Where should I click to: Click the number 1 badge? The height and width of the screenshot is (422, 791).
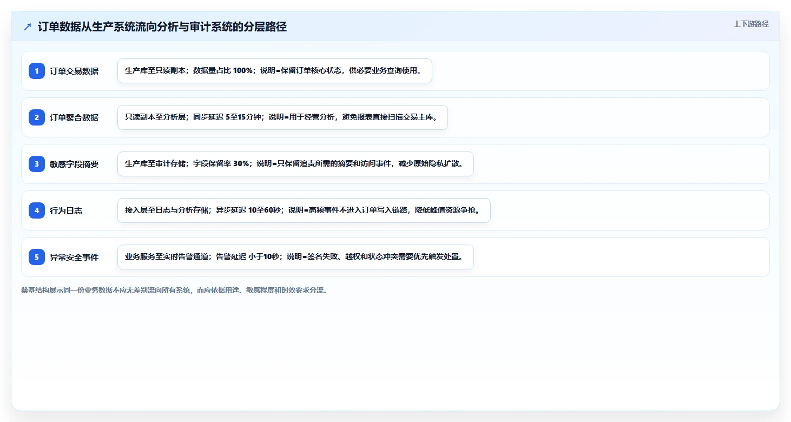[x=37, y=71]
